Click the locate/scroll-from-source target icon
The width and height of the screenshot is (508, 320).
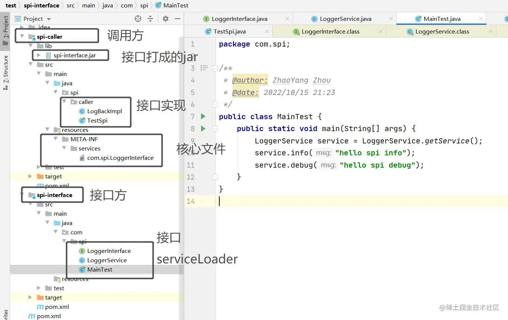tap(138, 19)
